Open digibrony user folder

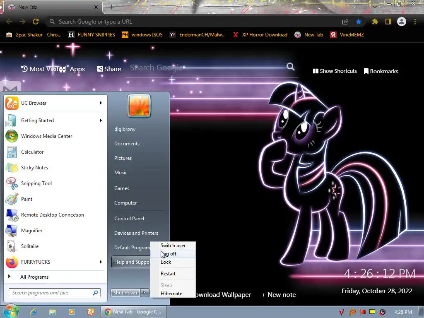pyautogui.click(x=125, y=129)
